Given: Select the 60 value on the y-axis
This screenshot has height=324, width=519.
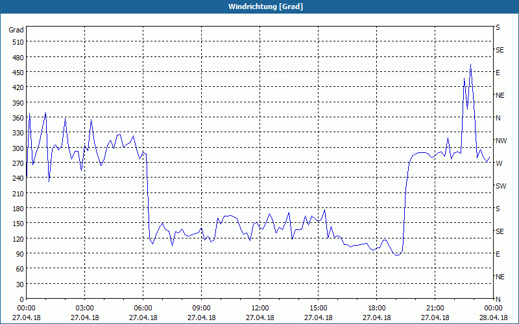Looking at the screenshot, I should click(20, 269).
